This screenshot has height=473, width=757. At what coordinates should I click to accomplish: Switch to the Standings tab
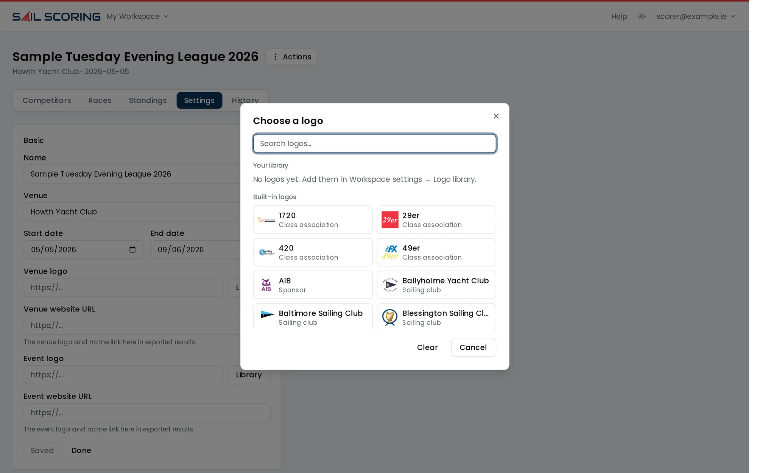point(148,100)
